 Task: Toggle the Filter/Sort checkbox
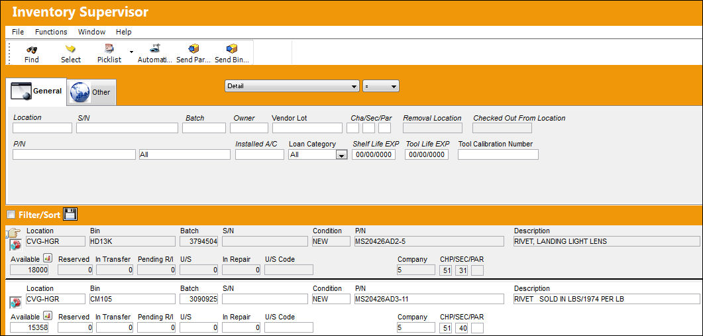coord(11,215)
